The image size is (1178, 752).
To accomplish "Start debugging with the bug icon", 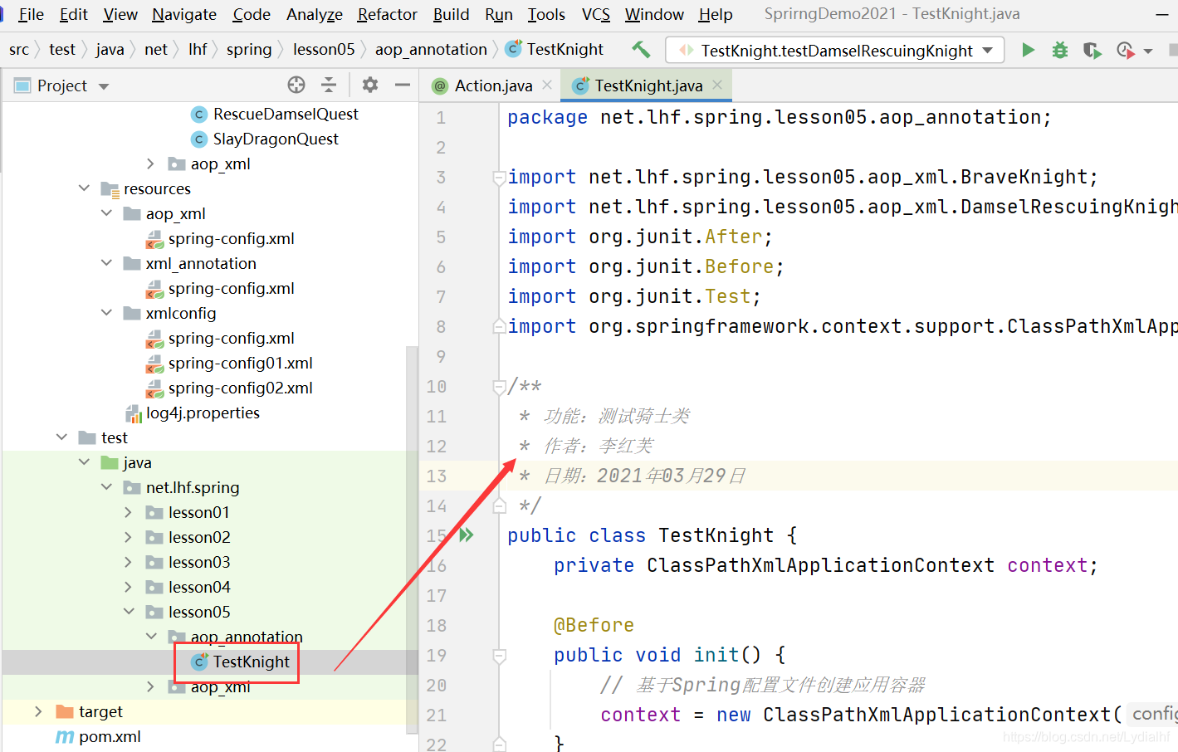I will point(1060,50).
